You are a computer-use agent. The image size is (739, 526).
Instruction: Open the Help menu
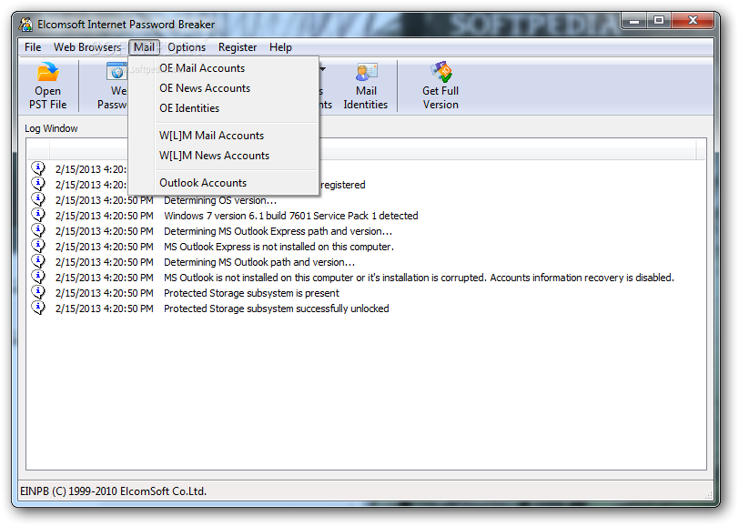[x=280, y=47]
